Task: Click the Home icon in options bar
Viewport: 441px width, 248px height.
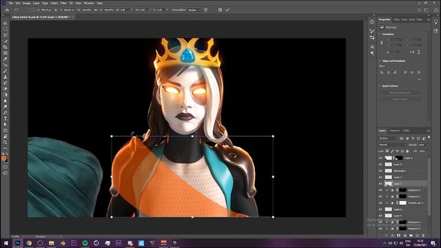Action: (7, 10)
